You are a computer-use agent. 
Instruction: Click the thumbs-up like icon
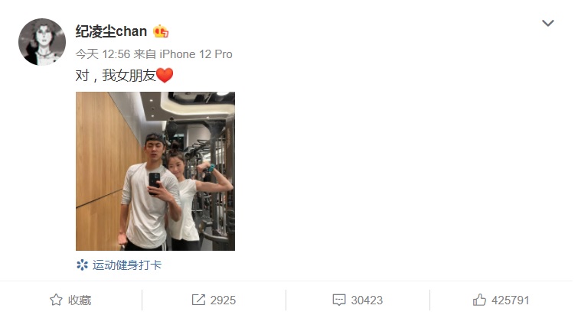point(479,300)
